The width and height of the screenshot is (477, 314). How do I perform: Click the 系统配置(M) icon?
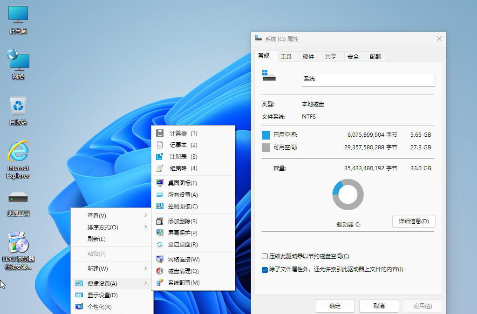point(160,282)
